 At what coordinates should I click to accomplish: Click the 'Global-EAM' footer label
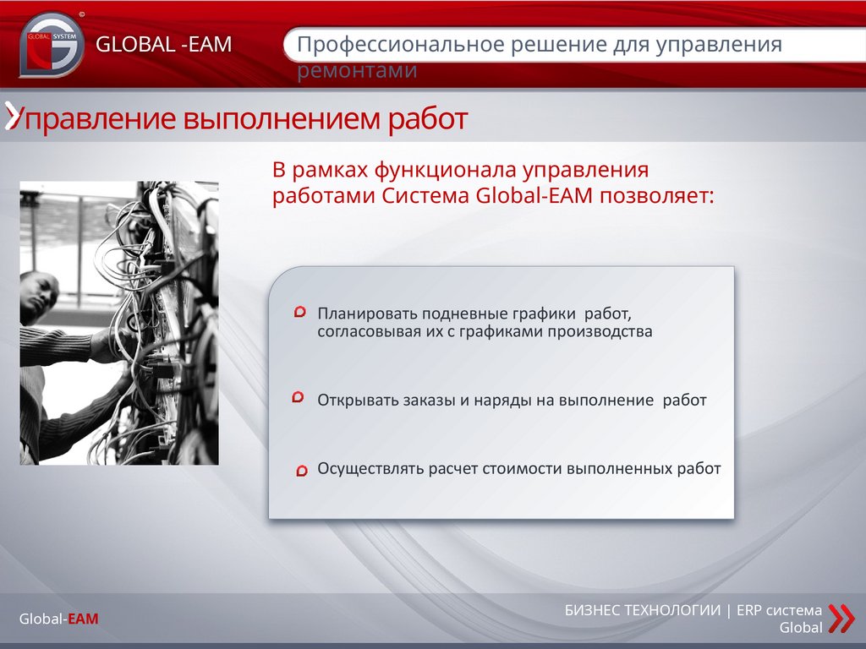click(59, 619)
